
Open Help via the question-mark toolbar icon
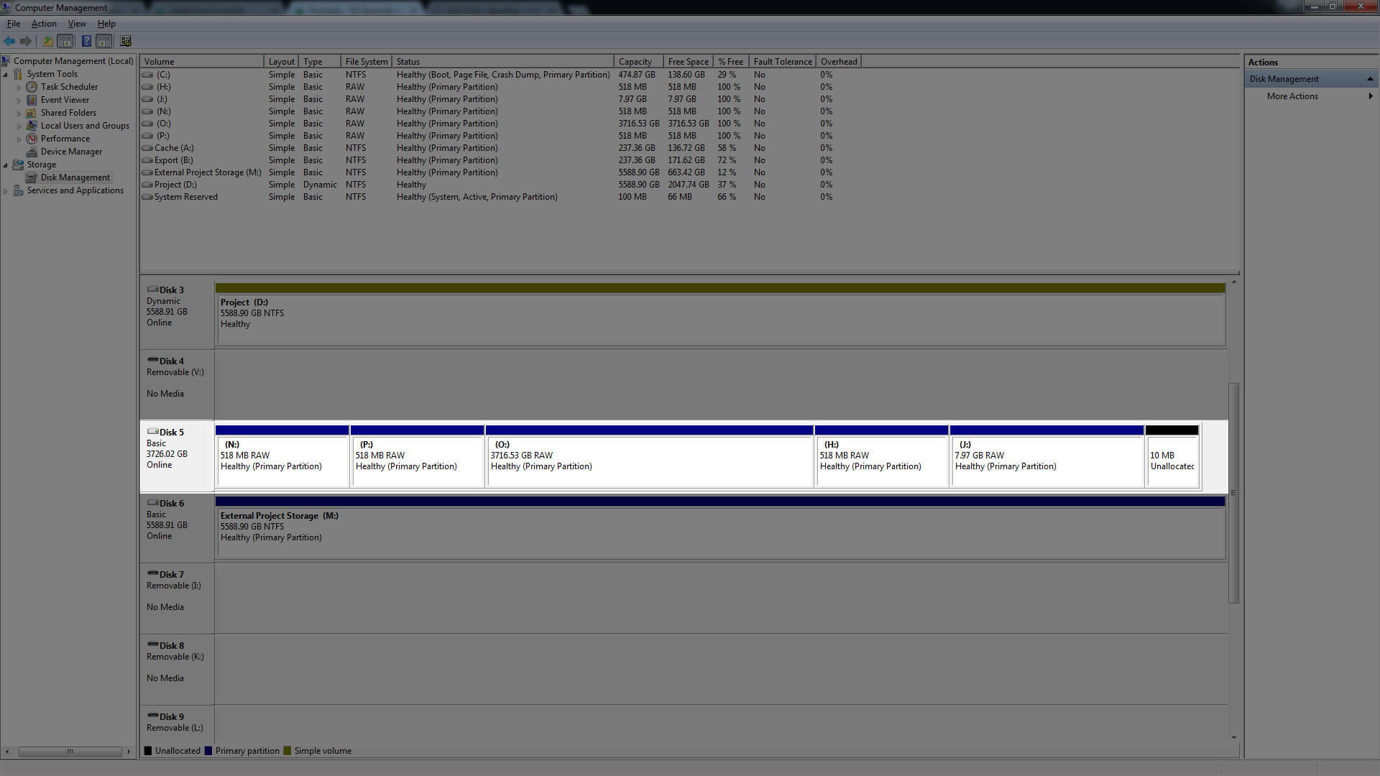(x=86, y=41)
